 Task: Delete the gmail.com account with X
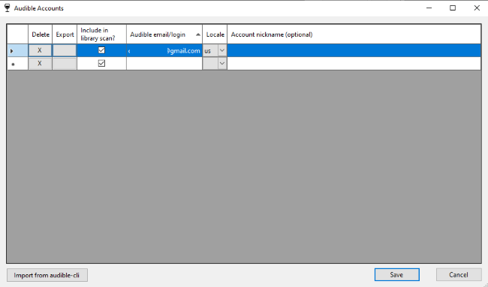click(x=40, y=50)
